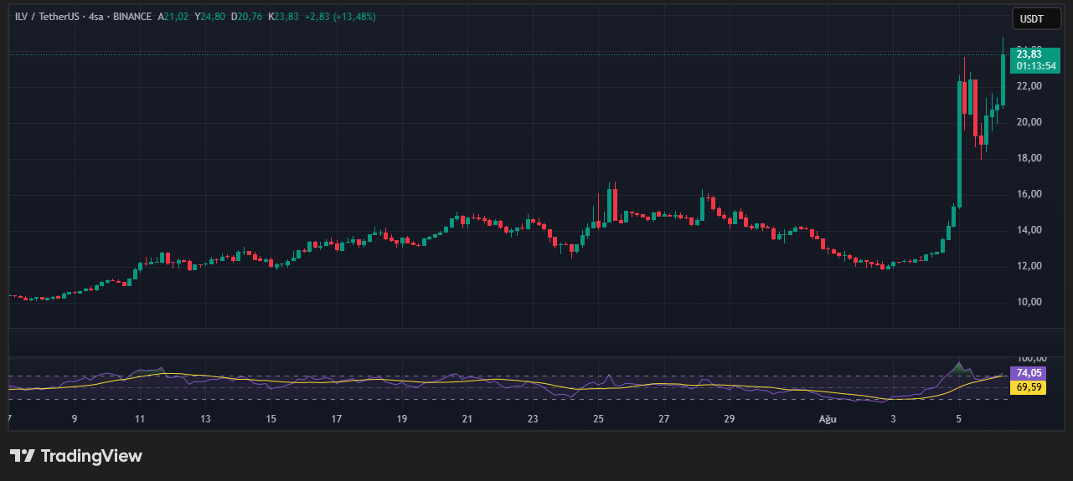Open the USDT currency selector

(x=1036, y=18)
